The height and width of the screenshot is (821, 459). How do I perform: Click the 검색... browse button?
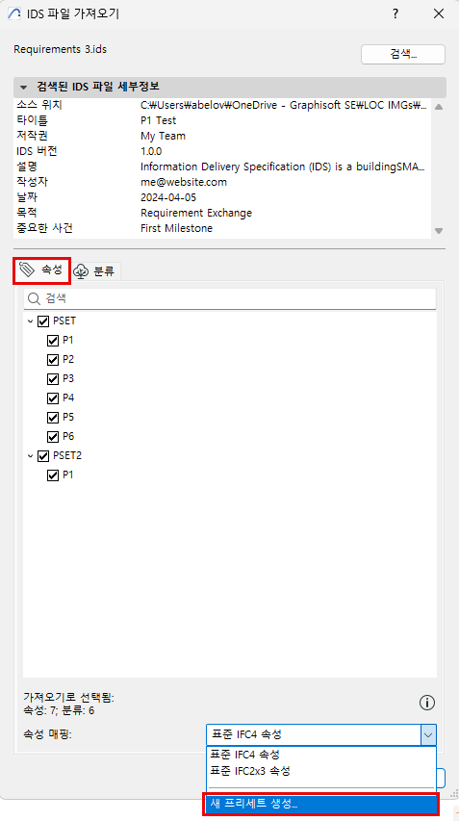(x=403, y=55)
